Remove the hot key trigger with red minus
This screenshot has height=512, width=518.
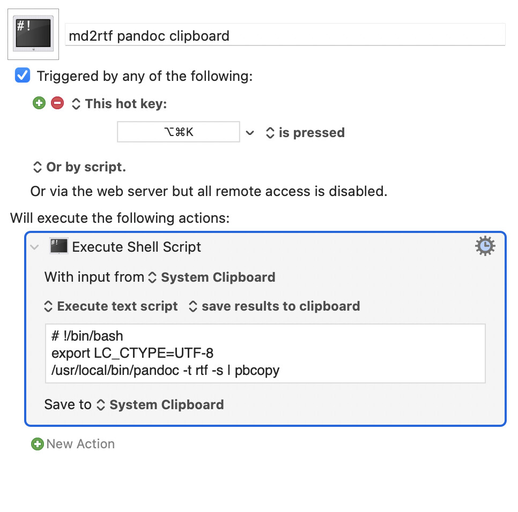click(x=57, y=103)
